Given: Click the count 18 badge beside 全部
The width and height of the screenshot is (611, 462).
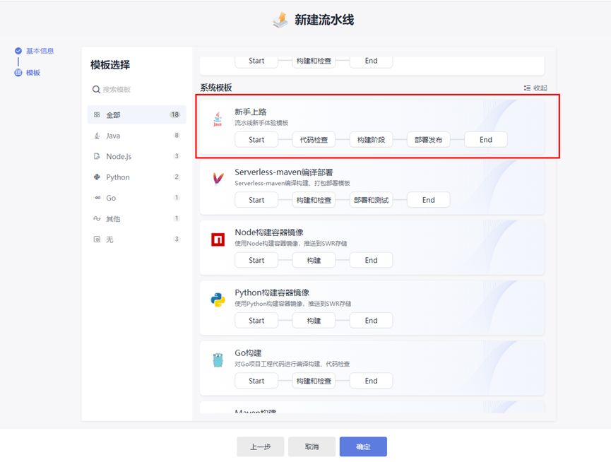Looking at the screenshot, I should (x=175, y=114).
